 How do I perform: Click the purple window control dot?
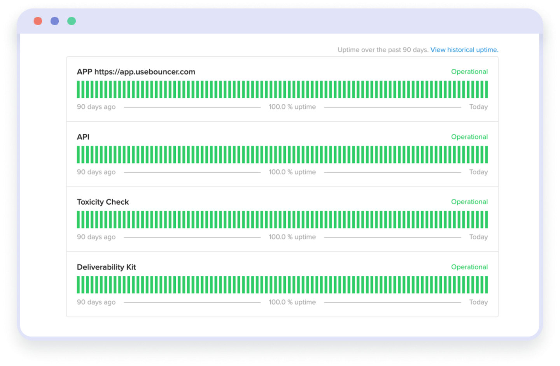tap(54, 21)
